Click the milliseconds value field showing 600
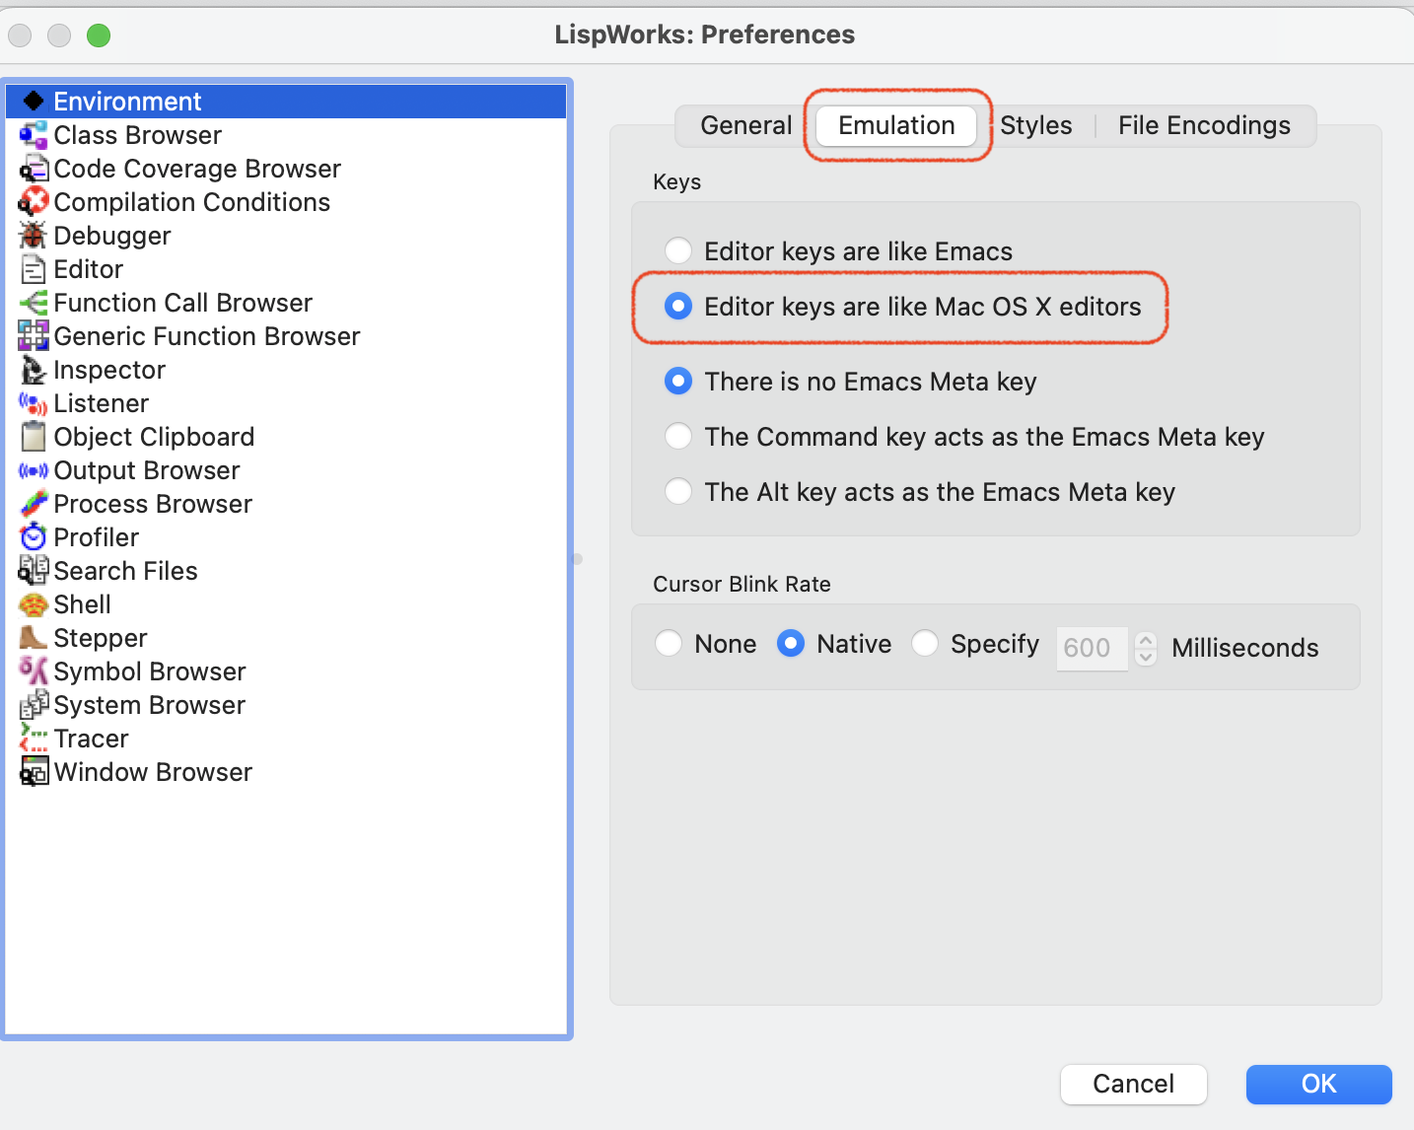Image resolution: width=1414 pixels, height=1130 pixels. [1092, 648]
